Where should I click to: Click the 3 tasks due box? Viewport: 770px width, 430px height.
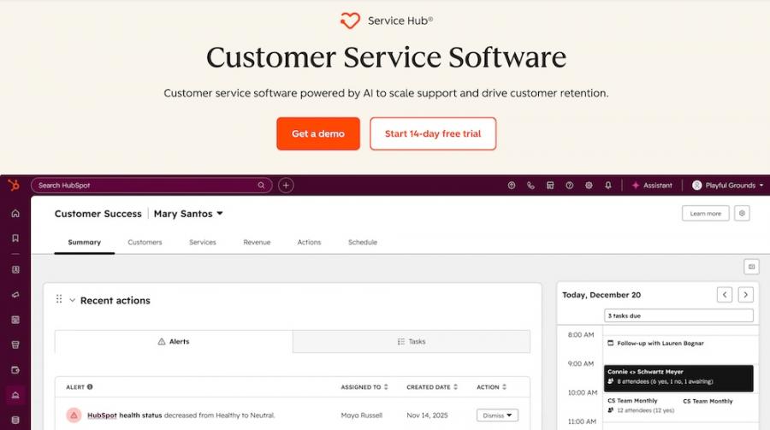(678, 315)
